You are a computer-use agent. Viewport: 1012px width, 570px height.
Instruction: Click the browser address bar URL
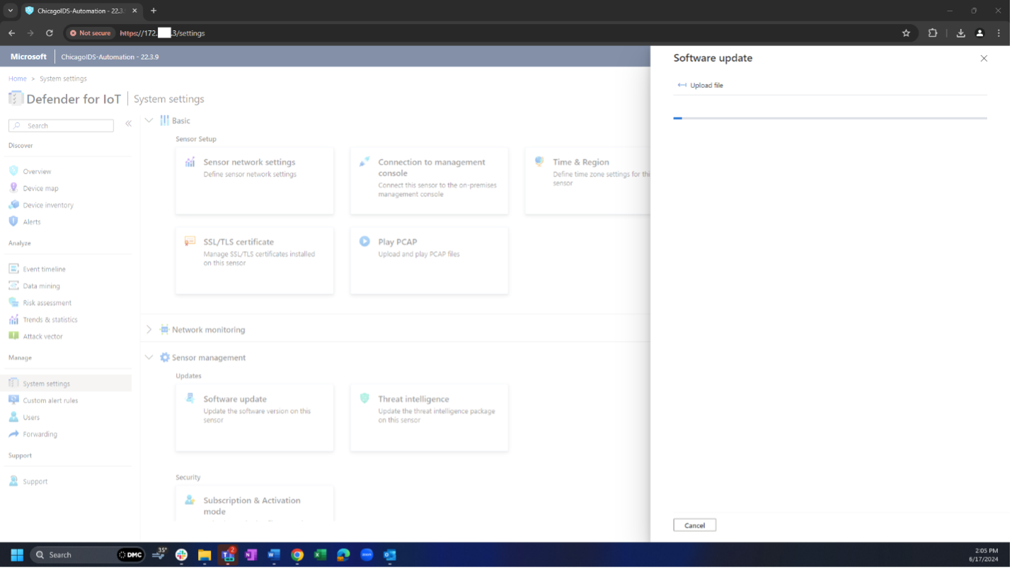click(162, 33)
